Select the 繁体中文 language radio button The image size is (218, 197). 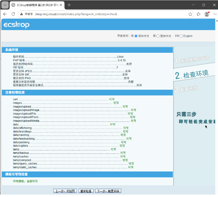click(158, 36)
